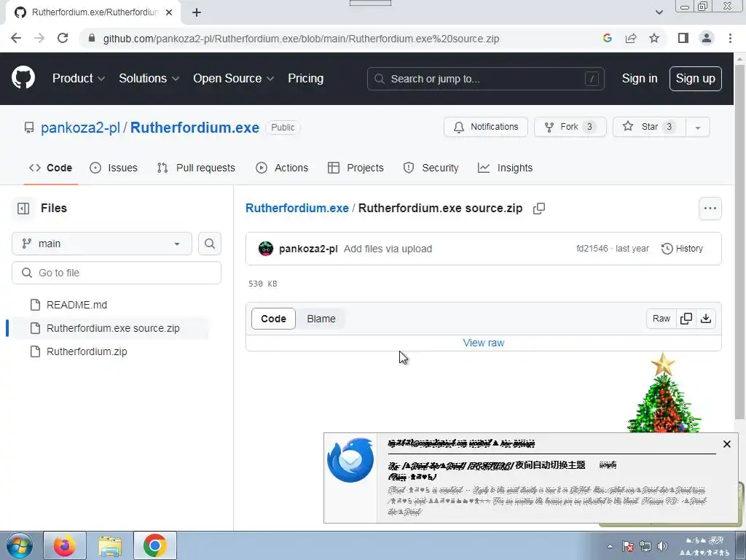The image size is (746, 560).
Task: Switch to the Pull requests tab
Action: 196,168
